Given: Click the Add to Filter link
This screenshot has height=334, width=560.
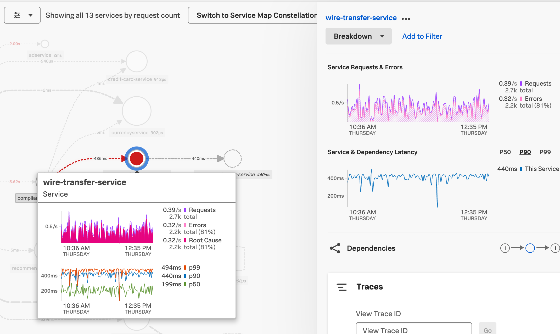Looking at the screenshot, I should 422,36.
